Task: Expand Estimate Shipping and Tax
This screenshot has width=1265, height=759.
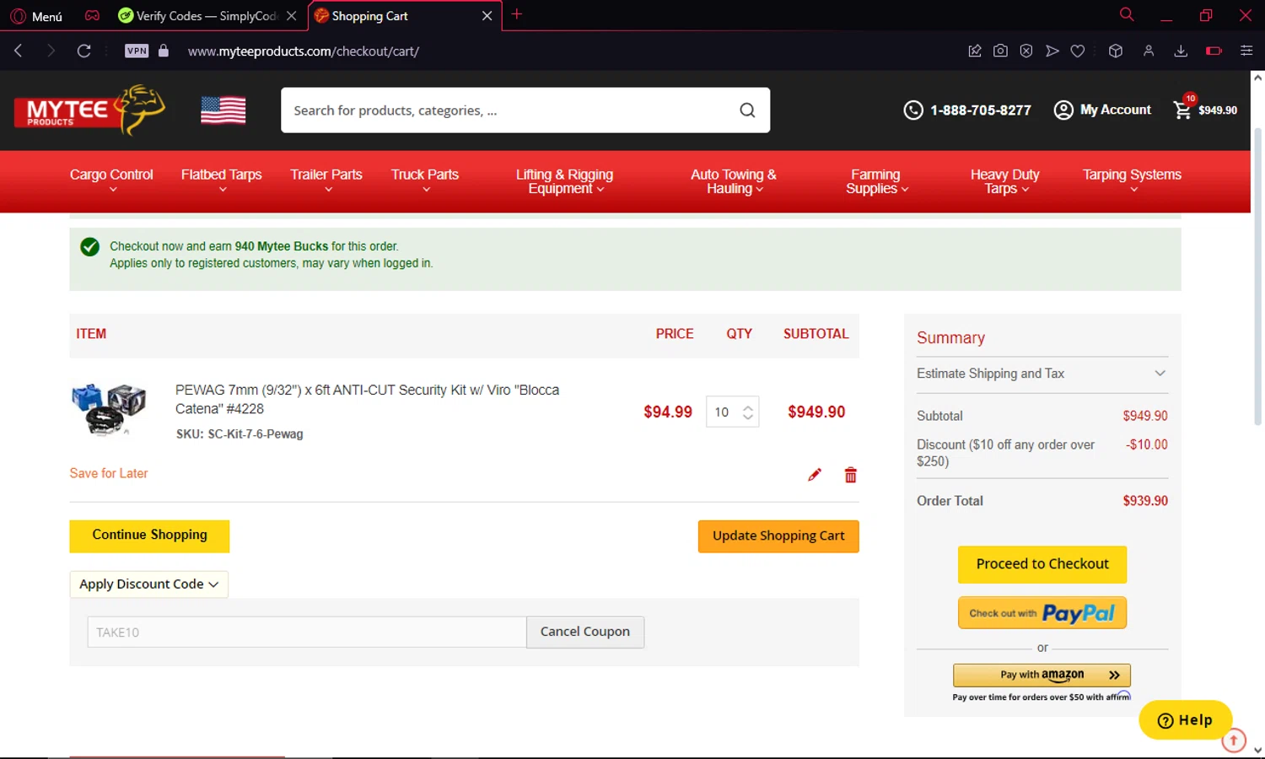Action: click(x=1042, y=374)
